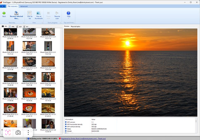200x140 pixels.
Task: Click the Back arrow icon
Action: (4, 13)
